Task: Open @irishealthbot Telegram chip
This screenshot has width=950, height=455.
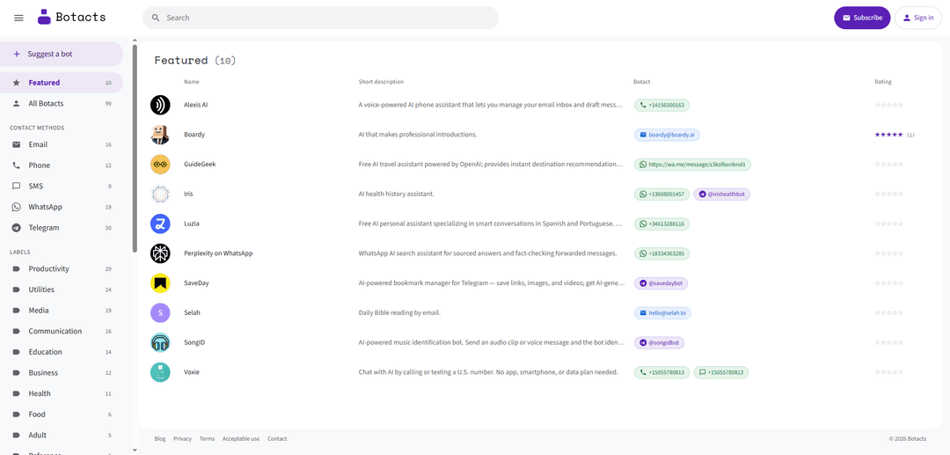Action: pyautogui.click(x=721, y=194)
